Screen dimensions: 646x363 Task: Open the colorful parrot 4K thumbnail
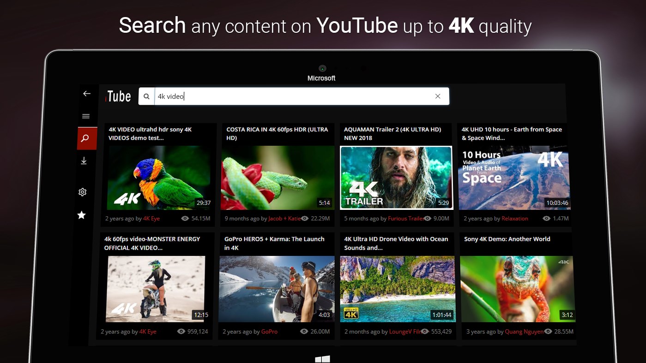tap(159, 178)
